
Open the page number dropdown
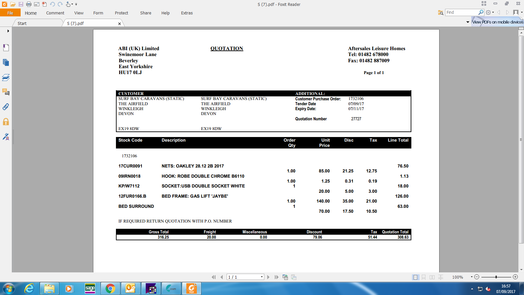point(262,277)
